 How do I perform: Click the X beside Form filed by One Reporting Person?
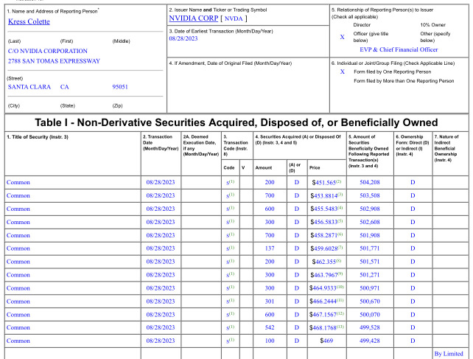point(342,72)
